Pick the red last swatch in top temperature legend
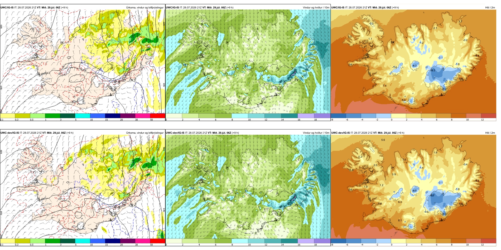This screenshot has height=250, width=501. tap(489, 116)
